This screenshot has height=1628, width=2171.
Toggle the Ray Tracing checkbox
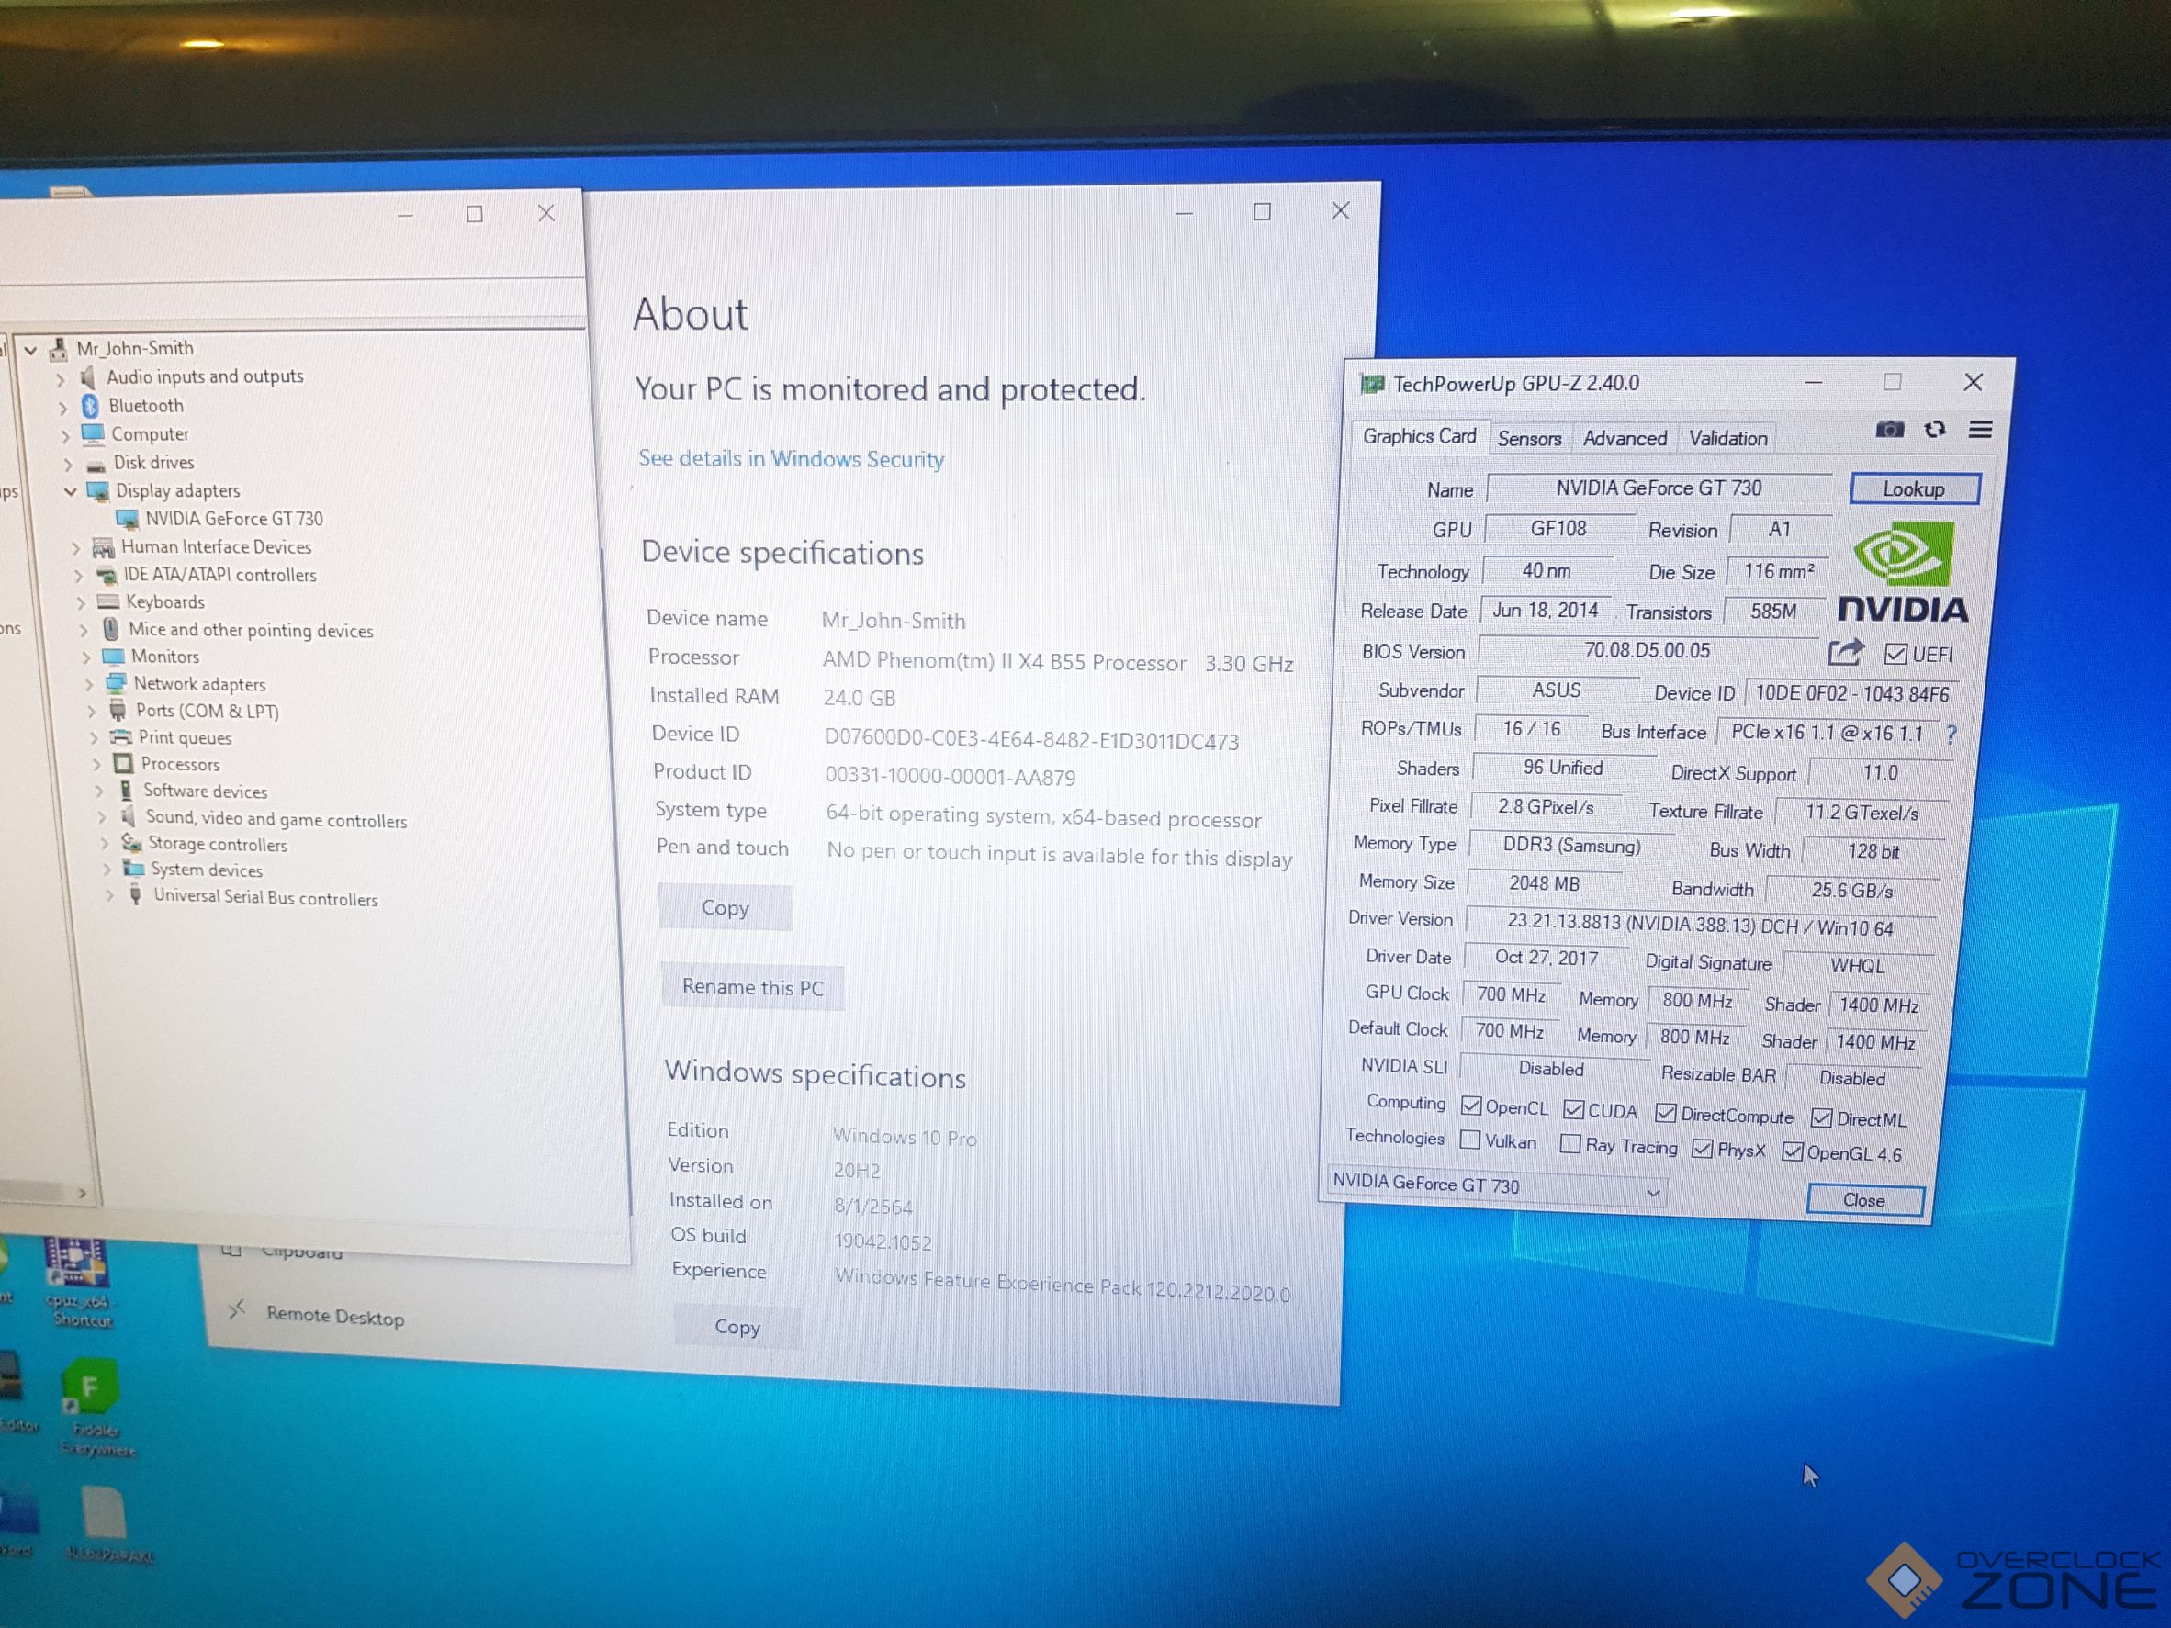point(1570,1144)
